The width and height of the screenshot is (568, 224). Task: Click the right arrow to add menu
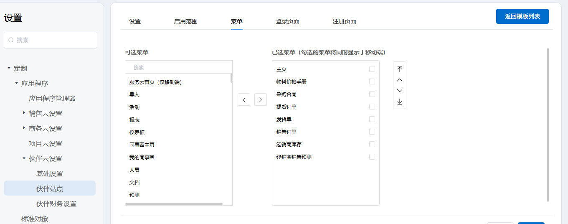point(260,99)
